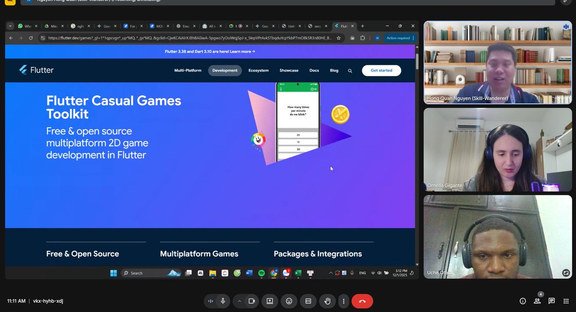Viewport: 576px width, 312px height.
Task: Select Ornella Gigante's video tile
Action: [x=498, y=150]
